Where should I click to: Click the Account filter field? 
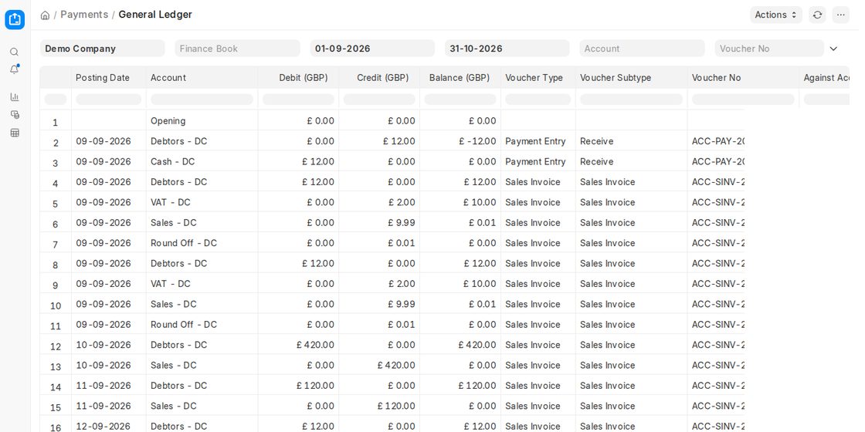[x=642, y=49]
